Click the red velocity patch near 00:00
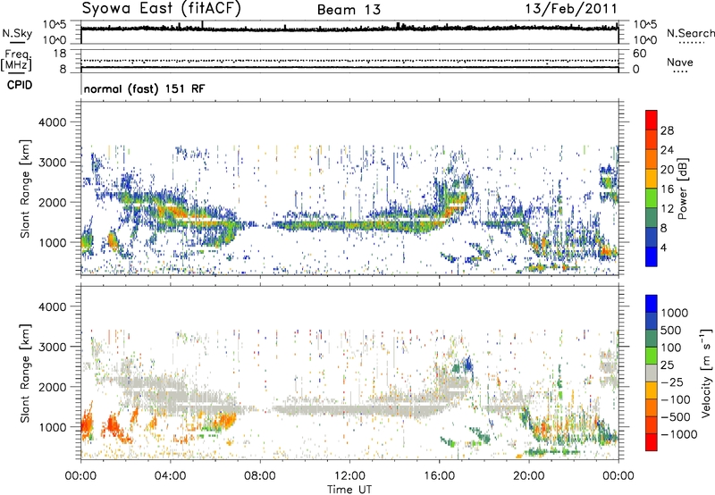 pyautogui.click(x=86, y=426)
